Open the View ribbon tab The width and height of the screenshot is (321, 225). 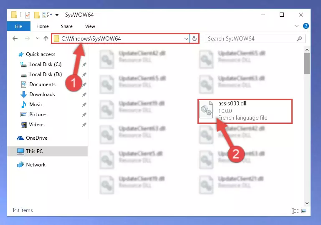tap(90, 26)
